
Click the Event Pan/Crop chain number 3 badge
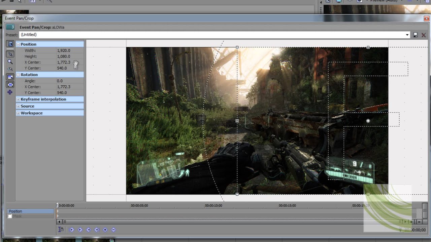10,27
